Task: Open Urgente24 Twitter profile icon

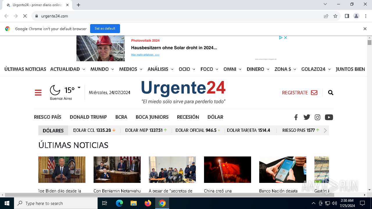Action: [307, 117]
